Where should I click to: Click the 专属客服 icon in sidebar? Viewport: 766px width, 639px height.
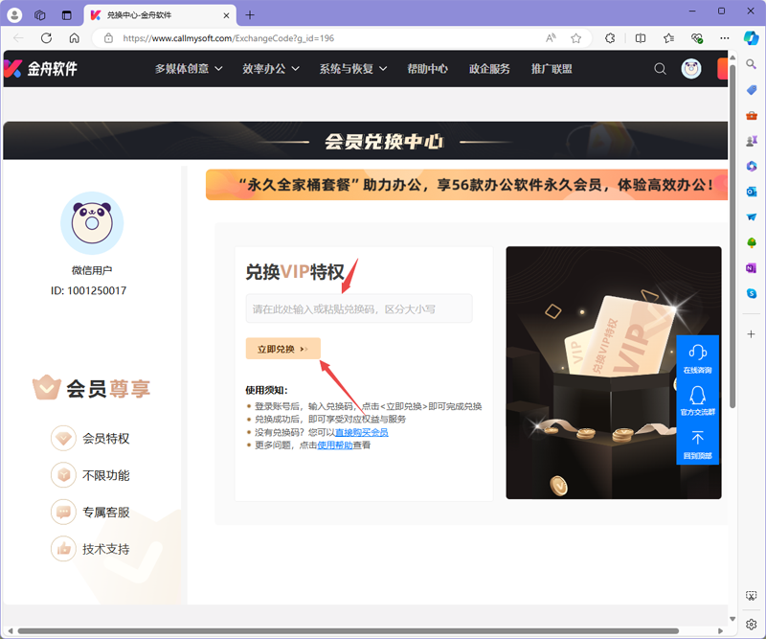63,512
